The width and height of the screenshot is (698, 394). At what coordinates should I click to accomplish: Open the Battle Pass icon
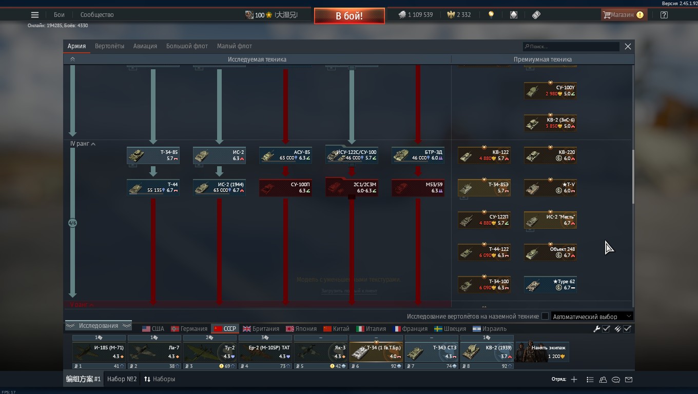coord(536,15)
